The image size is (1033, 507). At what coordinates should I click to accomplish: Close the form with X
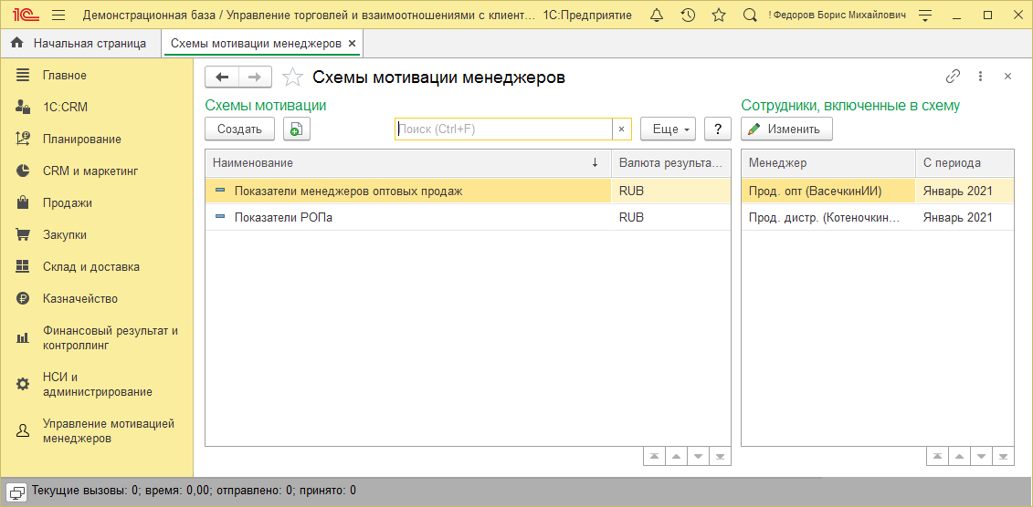(1007, 77)
